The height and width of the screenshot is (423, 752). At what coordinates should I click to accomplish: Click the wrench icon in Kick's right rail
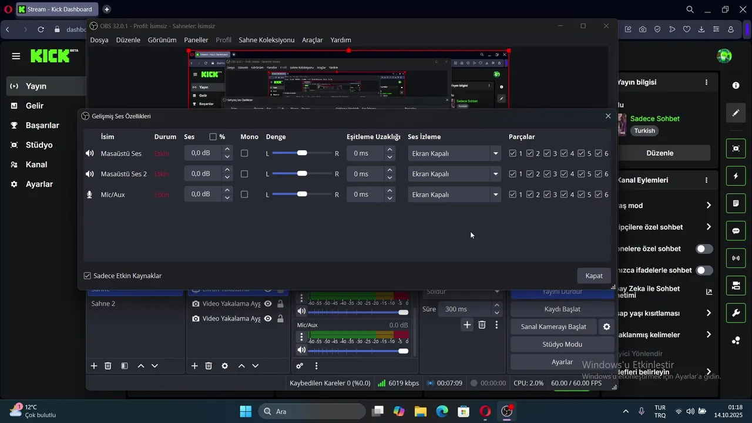[736, 313]
